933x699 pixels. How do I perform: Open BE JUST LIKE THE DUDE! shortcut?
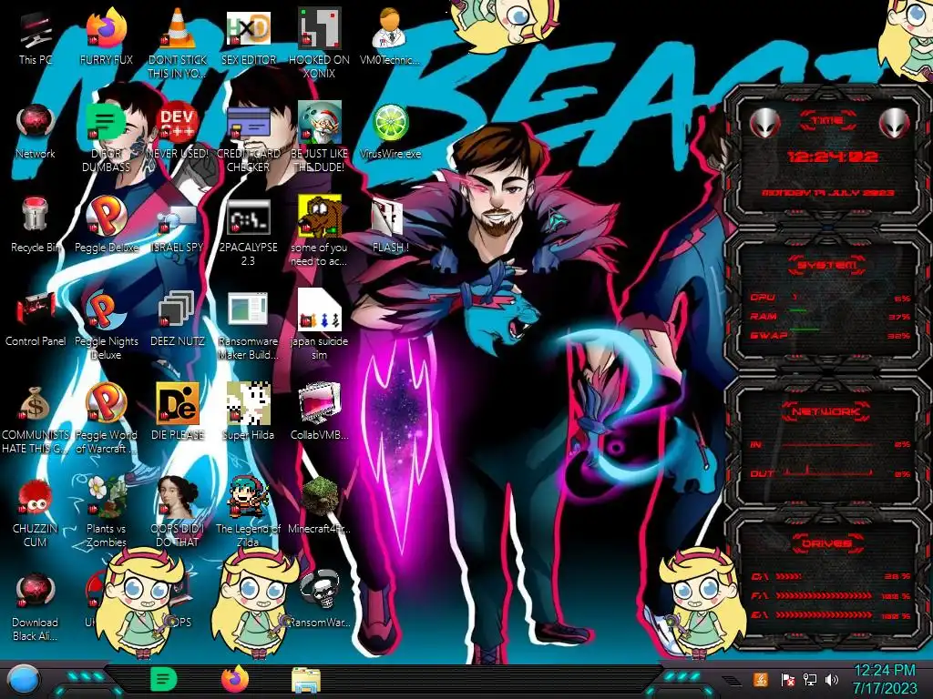[319, 137]
